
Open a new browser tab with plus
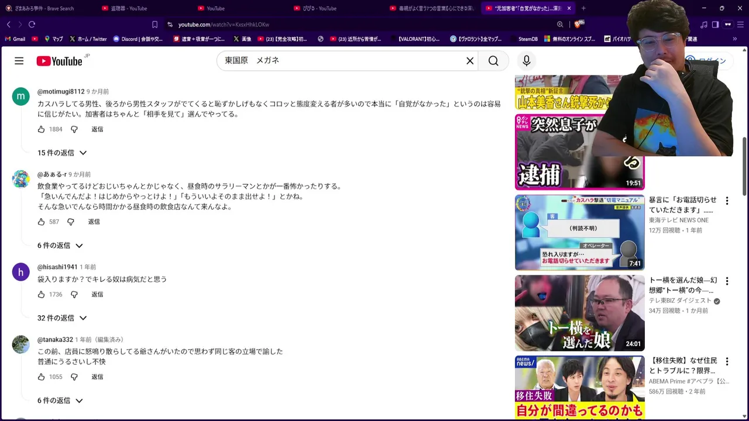click(x=583, y=8)
